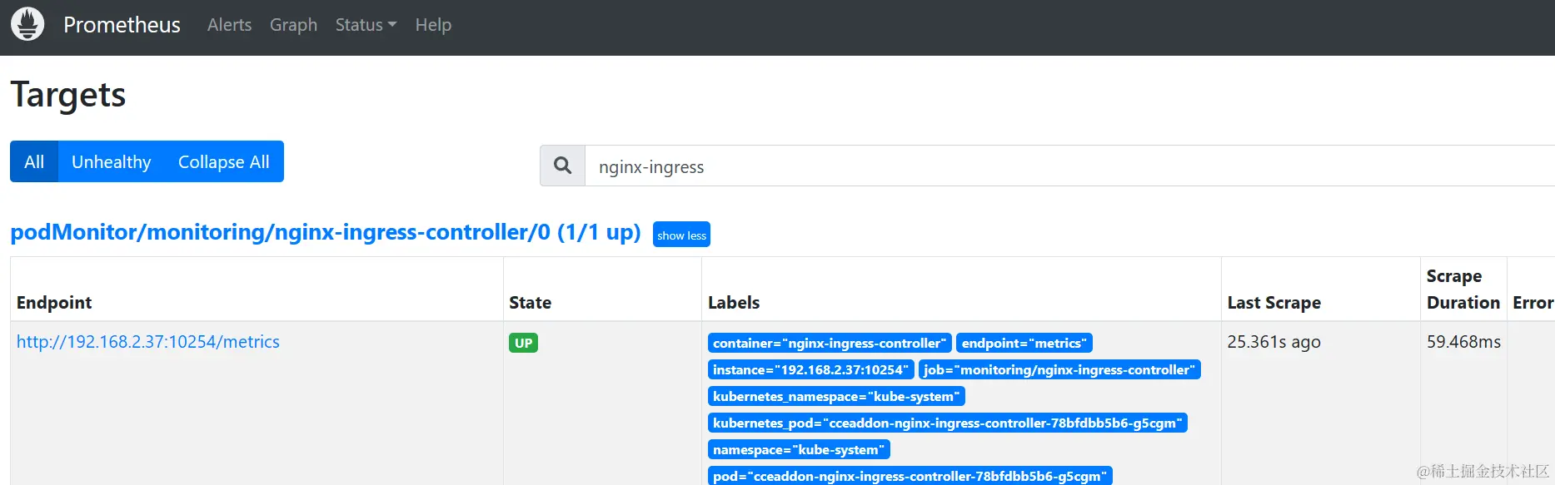Click the endpoint="metrics" label badge
1555x485 pixels.
pyautogui.click(x=1024, y=343)
